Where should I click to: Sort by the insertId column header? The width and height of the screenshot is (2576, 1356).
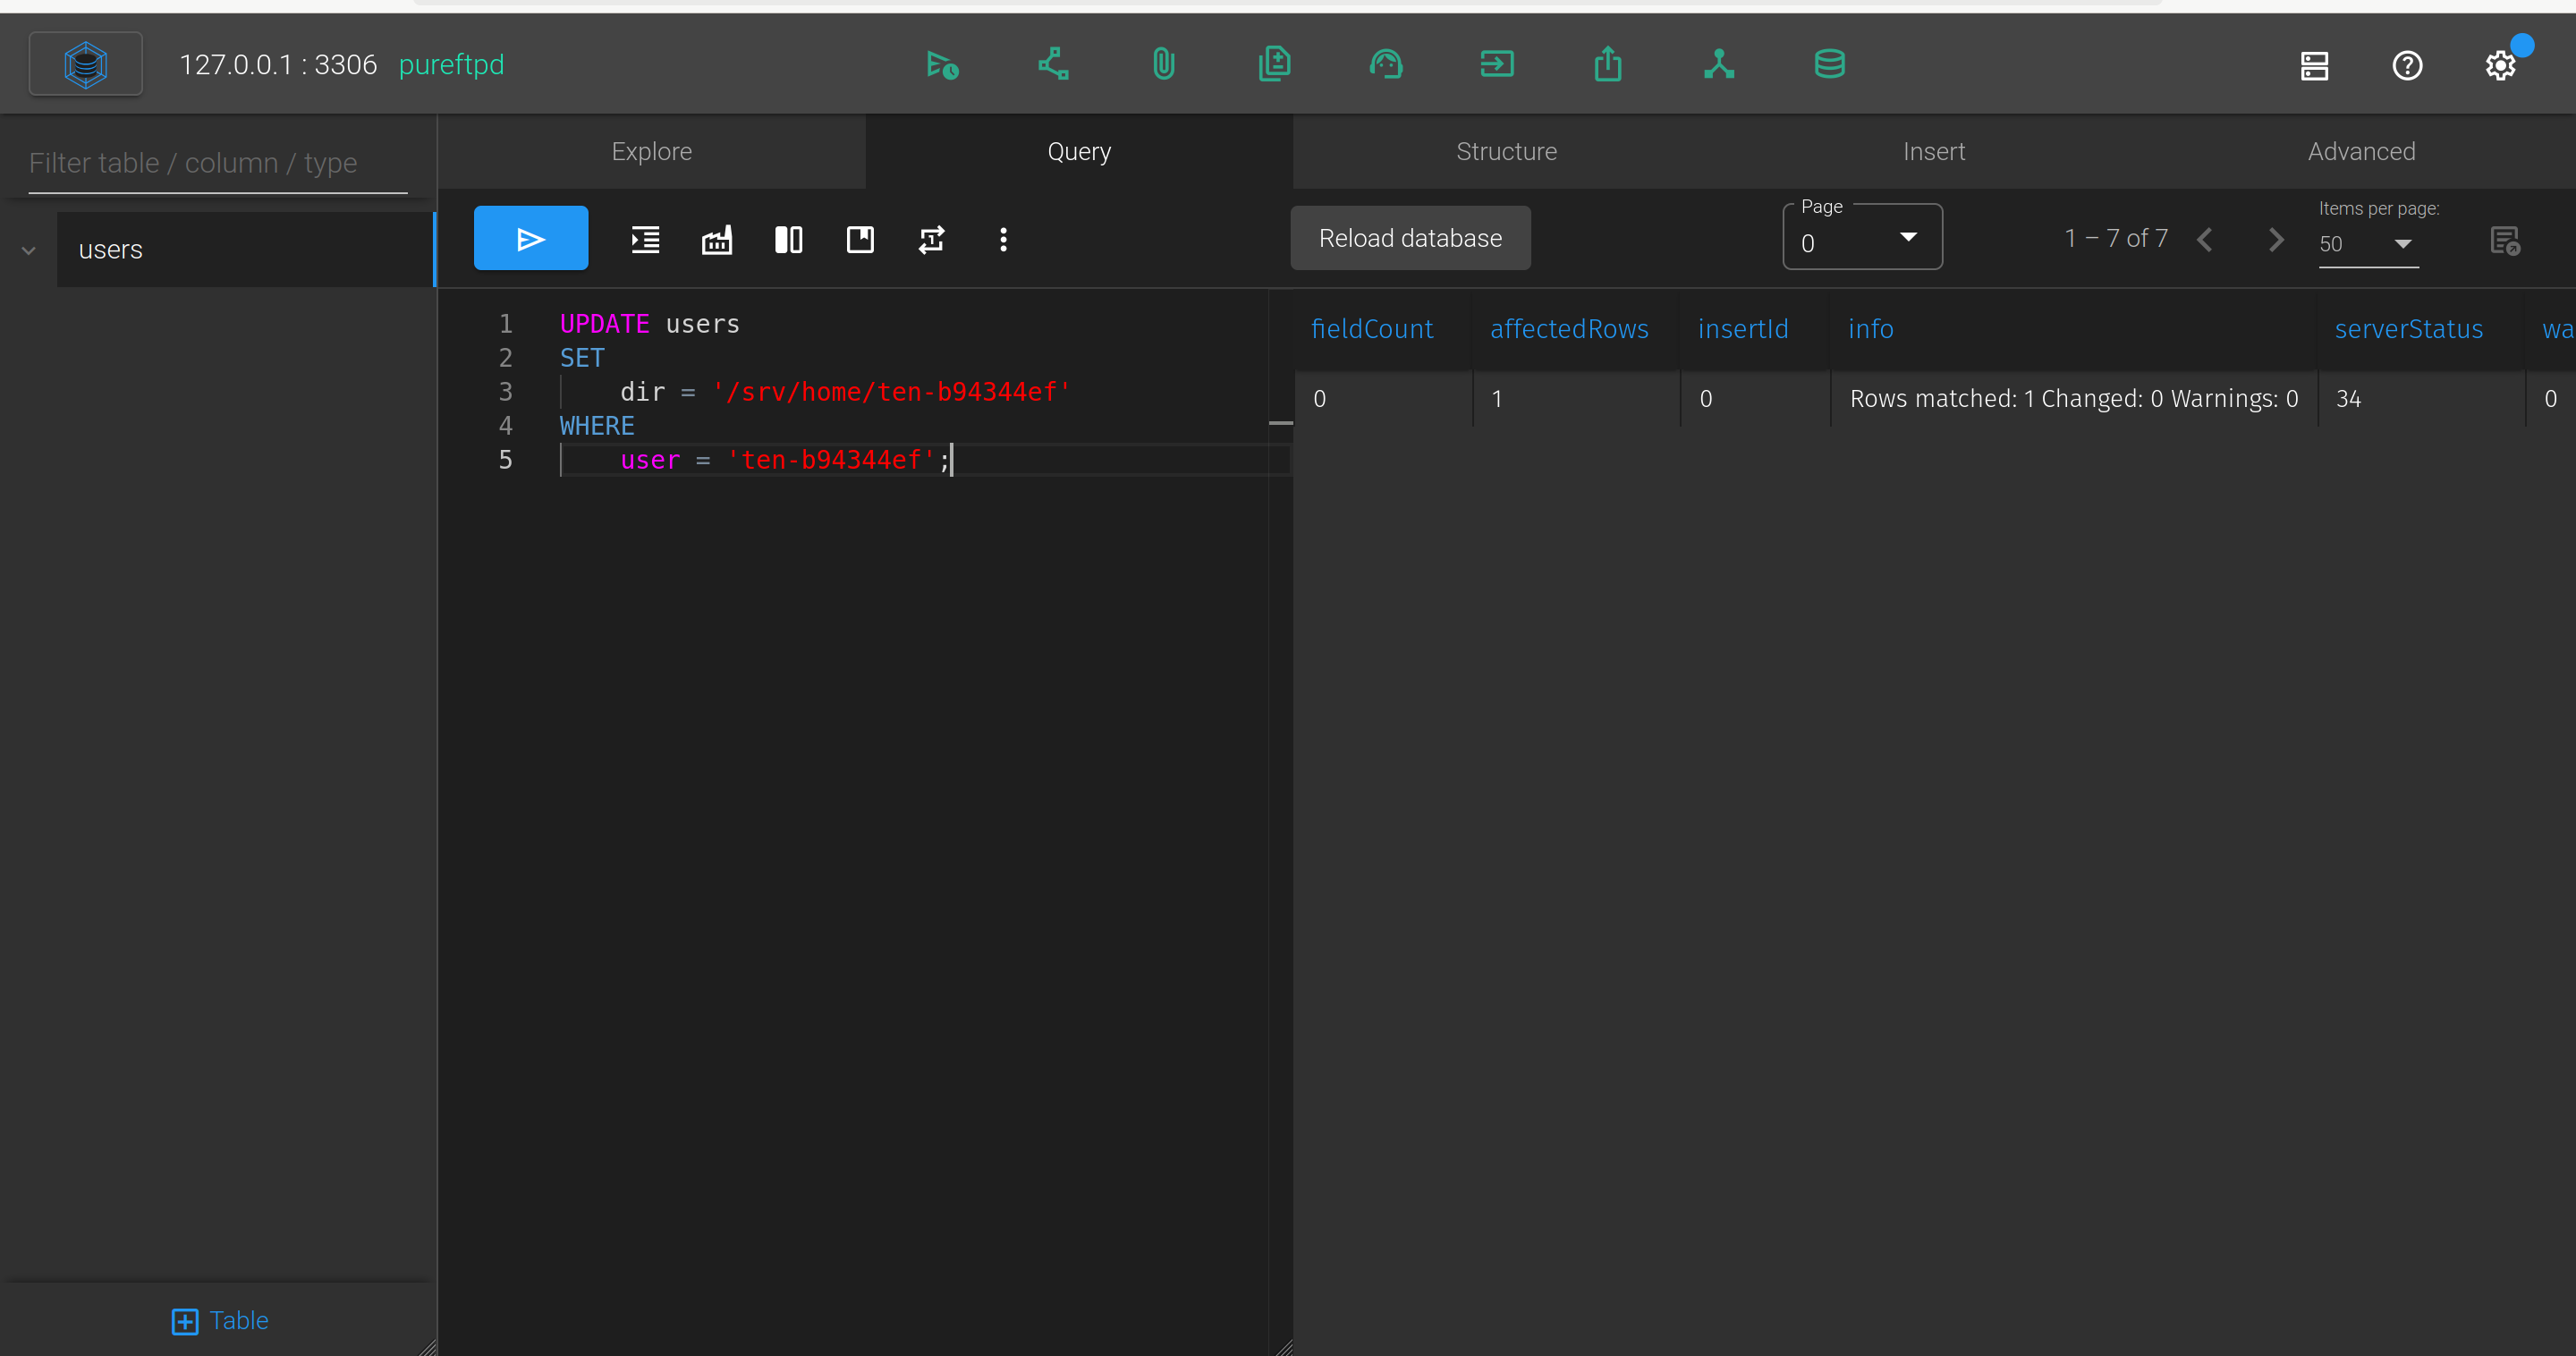click(x=1743, y=329)
